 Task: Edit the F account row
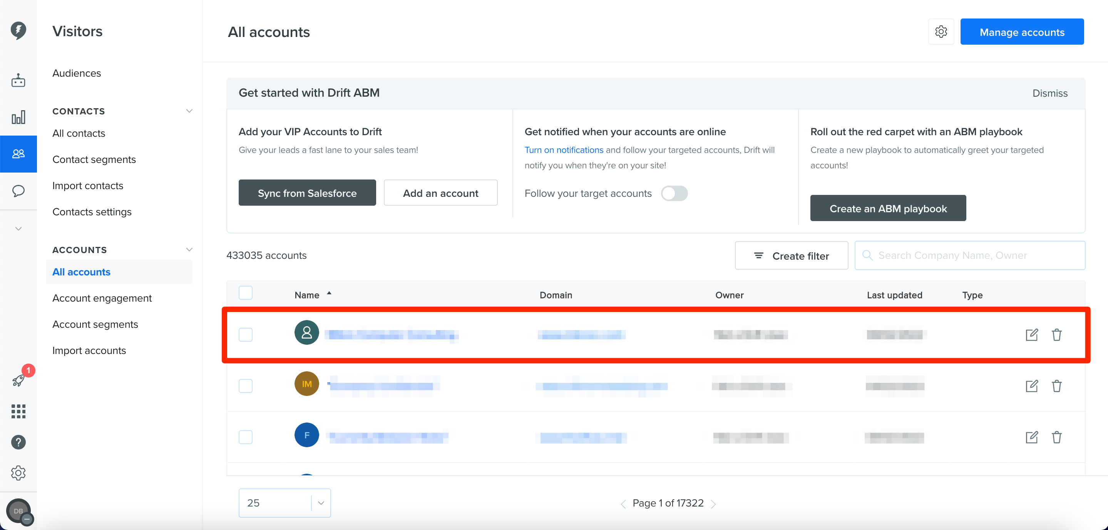[1032, 438]
